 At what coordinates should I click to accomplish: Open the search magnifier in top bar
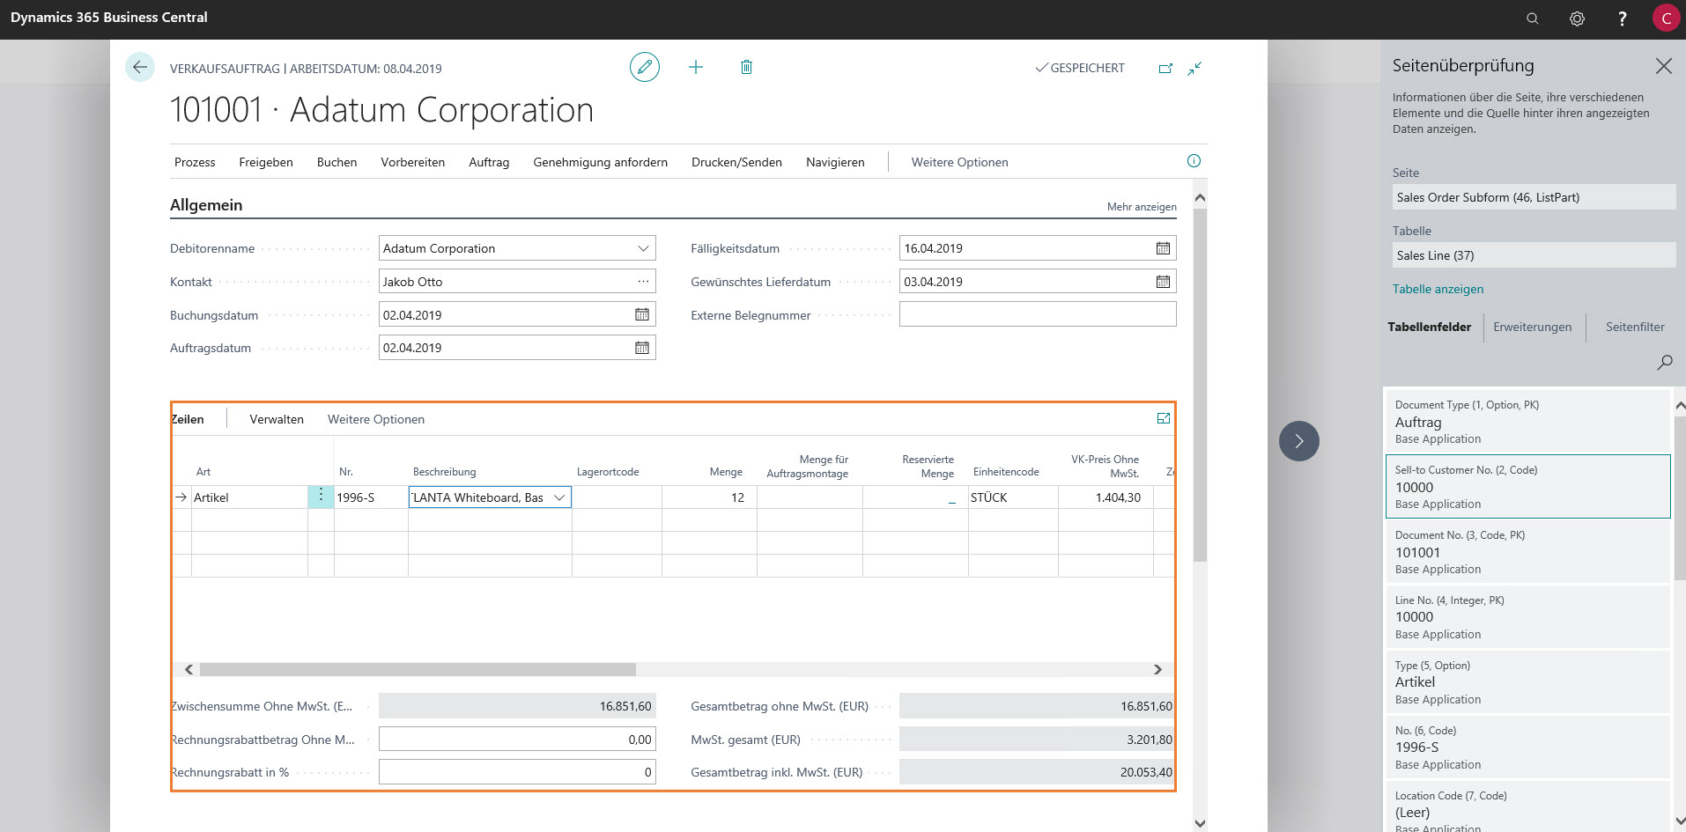tap(1533, 18)
